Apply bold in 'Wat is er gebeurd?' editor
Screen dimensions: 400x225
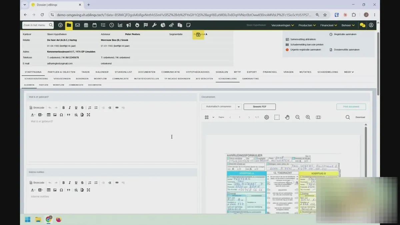point(64,108)
